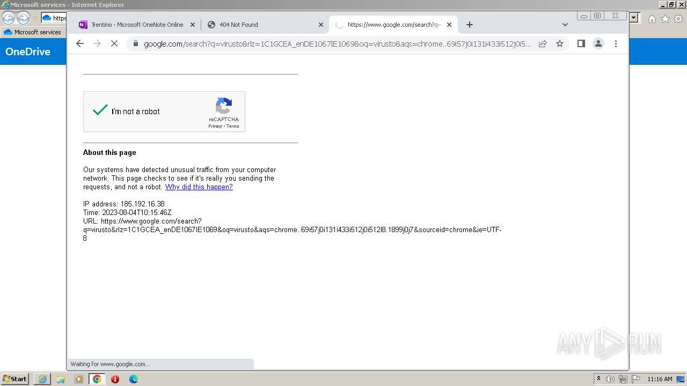Open Action Center flag icon
Image resolution: width=687 pixels, height=386 pixels.
[636, 379]
